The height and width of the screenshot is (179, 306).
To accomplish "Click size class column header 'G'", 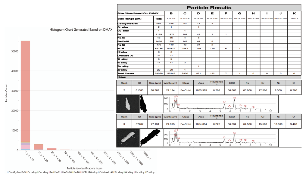I will point(239,14).
